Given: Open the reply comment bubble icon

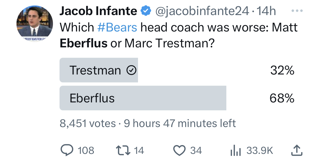Looking at the screenshot, I should coord(66,150).
